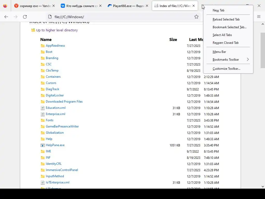Click the scrollbar down arrow
This screenshot has height=199, width=265.
263,187
